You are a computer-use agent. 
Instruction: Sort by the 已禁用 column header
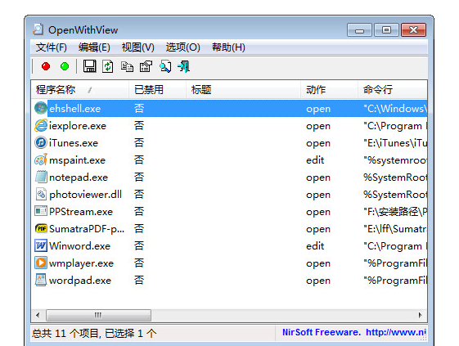point(157,90)
